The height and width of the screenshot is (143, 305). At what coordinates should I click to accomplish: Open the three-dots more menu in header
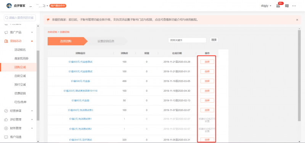tap(294, 6)
